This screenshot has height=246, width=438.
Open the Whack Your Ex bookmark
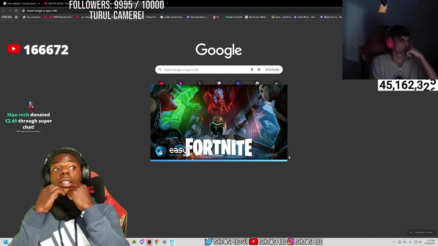(331, 17)
